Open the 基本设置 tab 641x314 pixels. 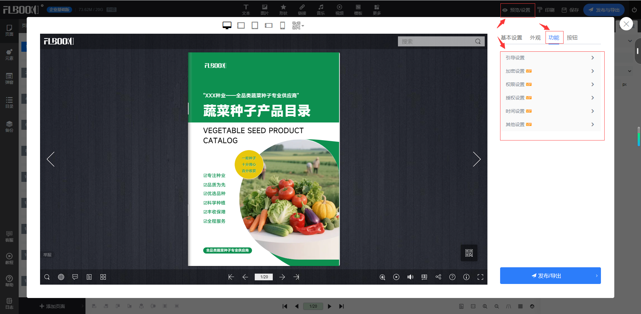[511, 38]
